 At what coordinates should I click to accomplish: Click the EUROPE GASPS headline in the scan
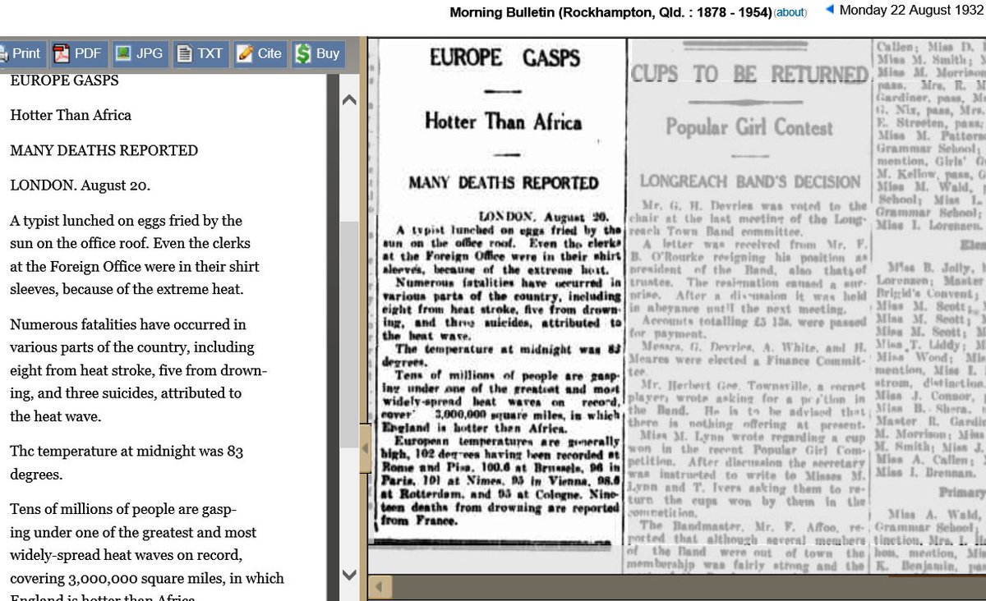505,58
